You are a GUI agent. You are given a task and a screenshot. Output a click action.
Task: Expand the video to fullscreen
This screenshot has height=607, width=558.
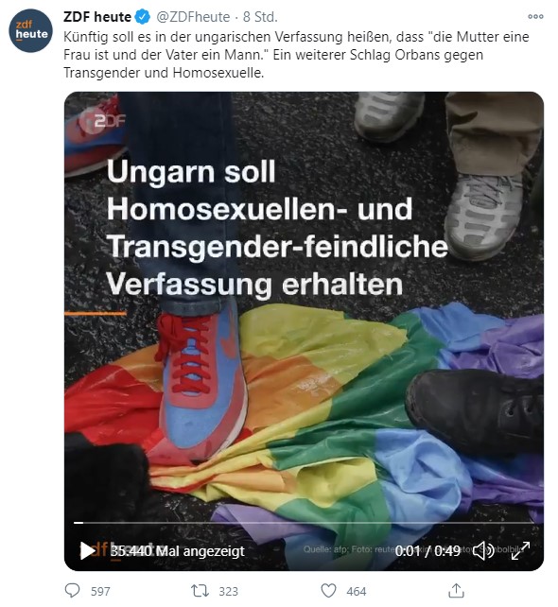(520, 550)
